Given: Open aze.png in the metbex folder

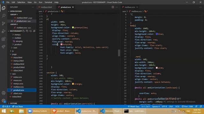Looking at the screenshot, I should [x=19, y=41].
